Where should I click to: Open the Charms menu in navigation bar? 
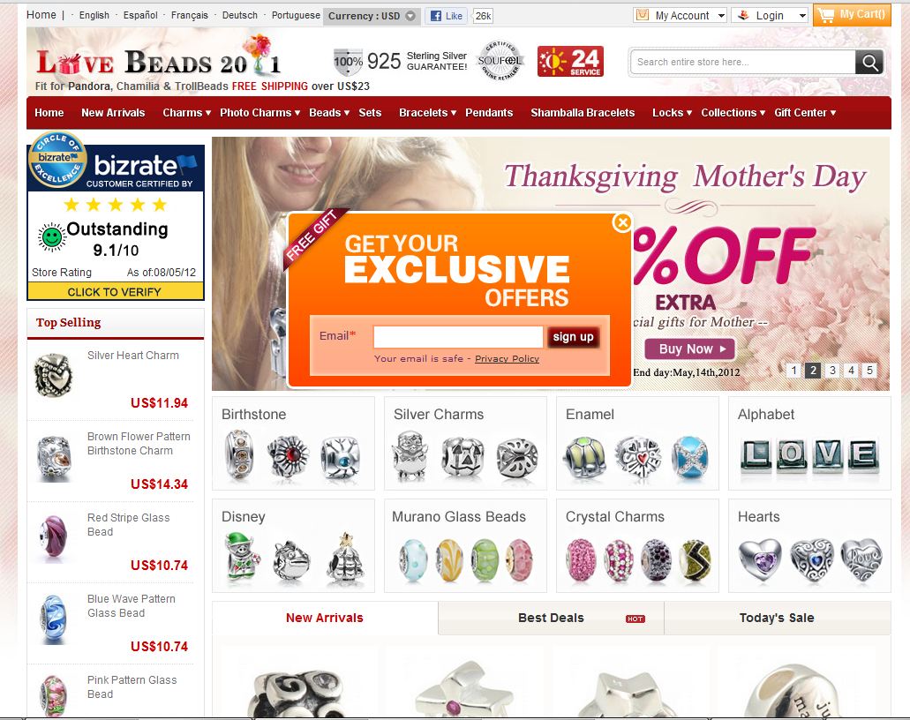pyautogui.click(x=186, y=113)
